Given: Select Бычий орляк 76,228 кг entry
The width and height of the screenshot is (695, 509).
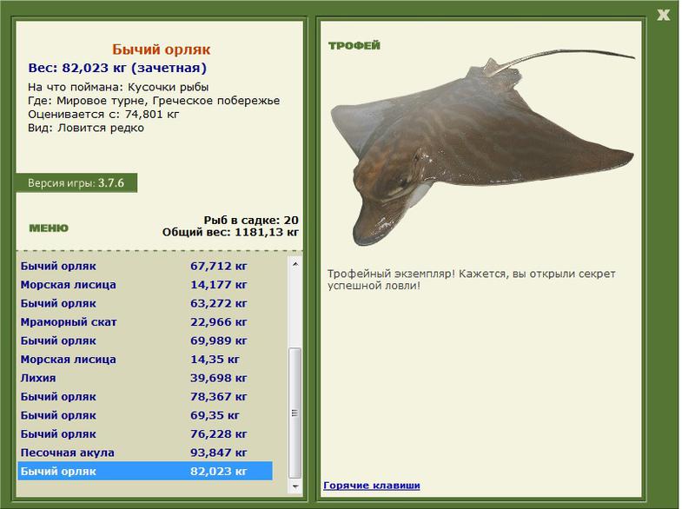Looking at the screenshot, I should tap(145, 434).
